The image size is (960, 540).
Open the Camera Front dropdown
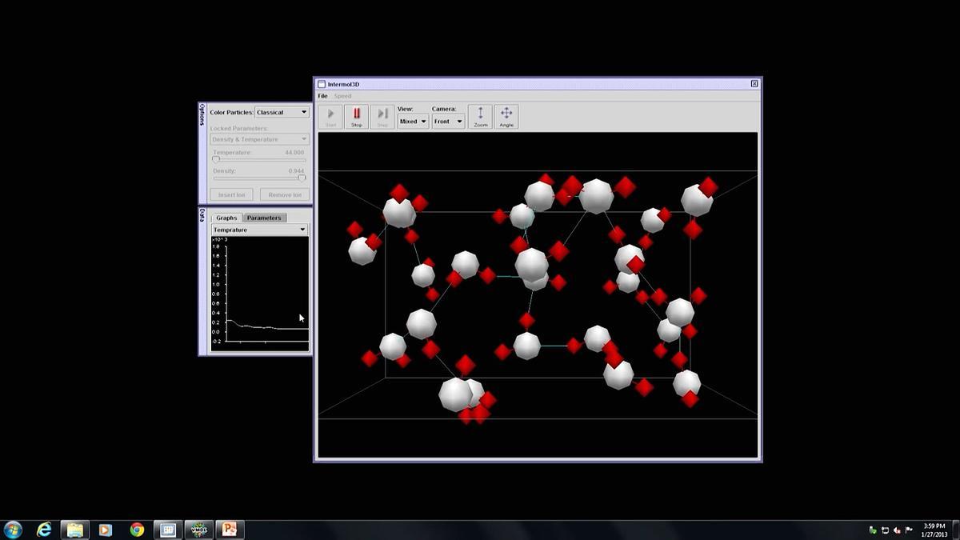[448, 122]
